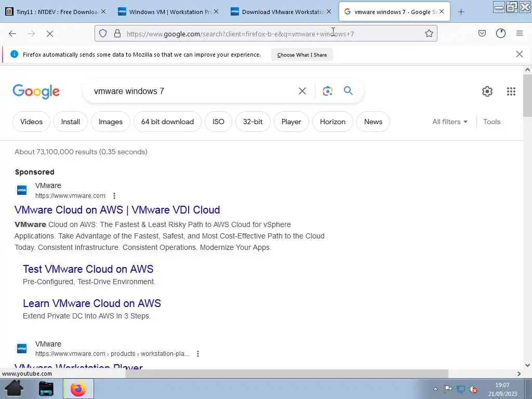This screenshot has width=532, height=399.
Task: Click in the Google search input field
Action: click(x=193, y=91)
